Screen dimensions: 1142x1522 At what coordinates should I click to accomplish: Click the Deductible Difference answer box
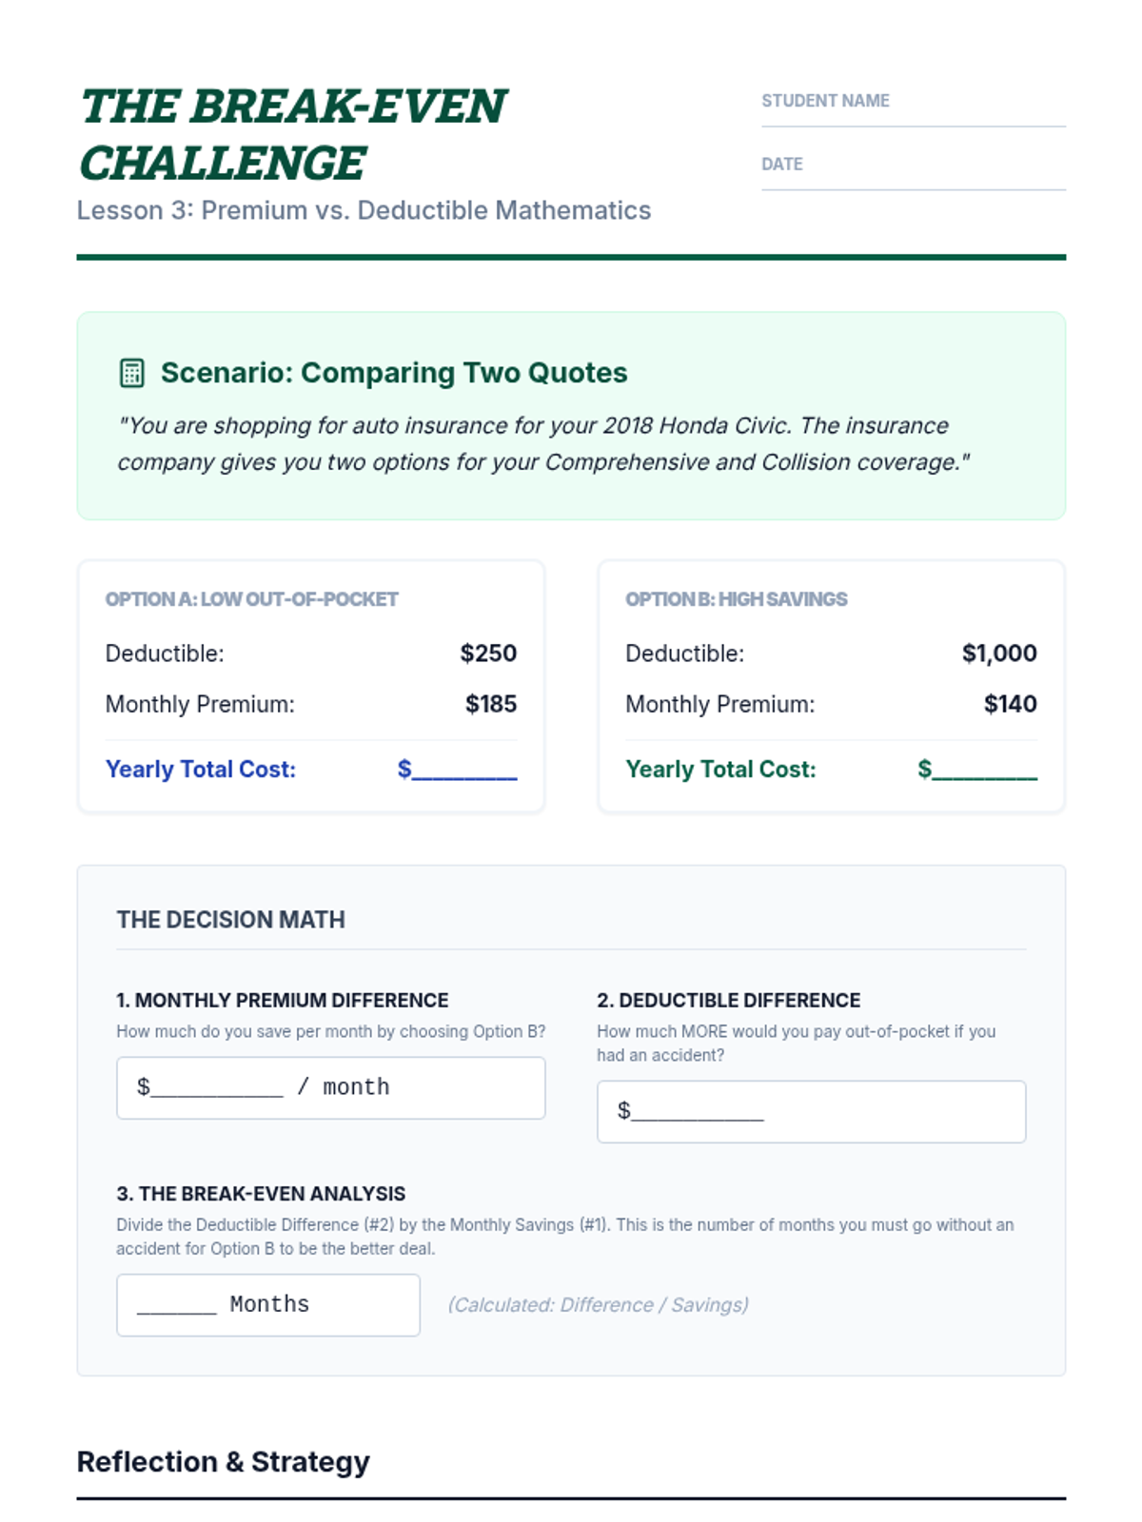(811, 1111)
